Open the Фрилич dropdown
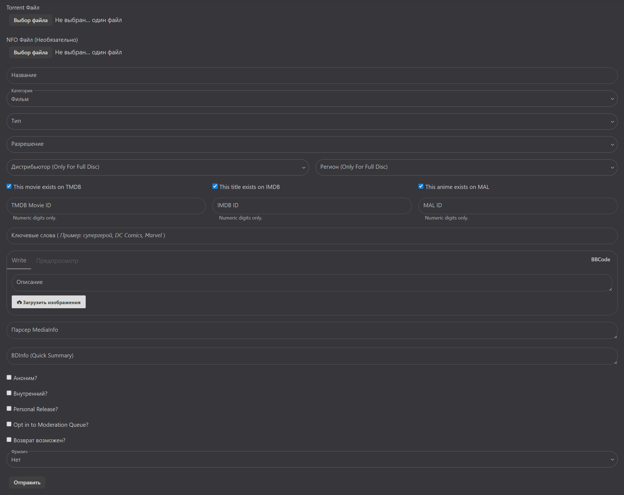 point(312,460)
